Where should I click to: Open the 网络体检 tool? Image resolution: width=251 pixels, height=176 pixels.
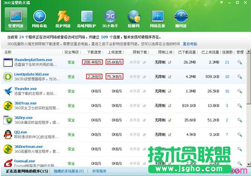[39, 19]
